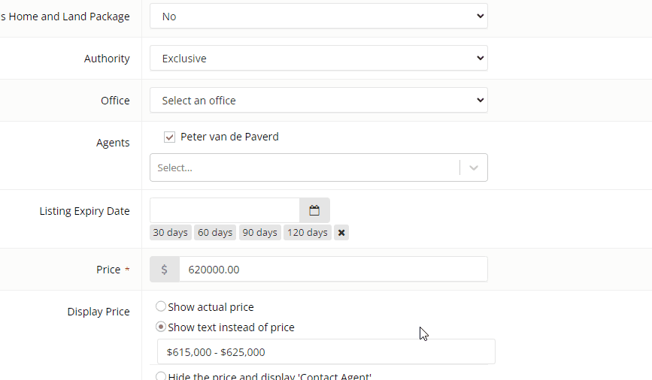Set listing expiry to 120 days

[x=308, y=233]
